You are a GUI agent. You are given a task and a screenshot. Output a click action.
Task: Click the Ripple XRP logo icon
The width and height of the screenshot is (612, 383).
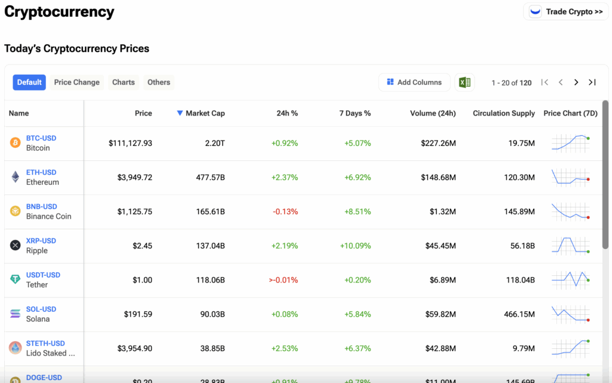[x=15, y=245]
